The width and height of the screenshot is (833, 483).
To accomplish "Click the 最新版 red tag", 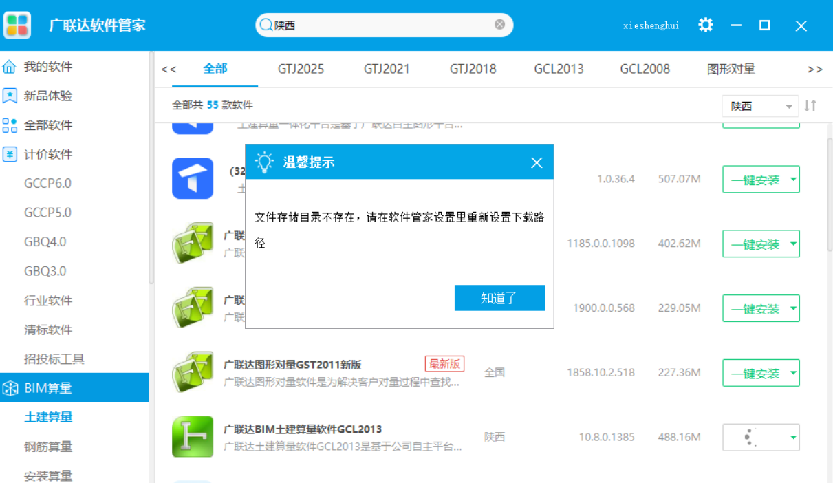I will tap(444, 363).
